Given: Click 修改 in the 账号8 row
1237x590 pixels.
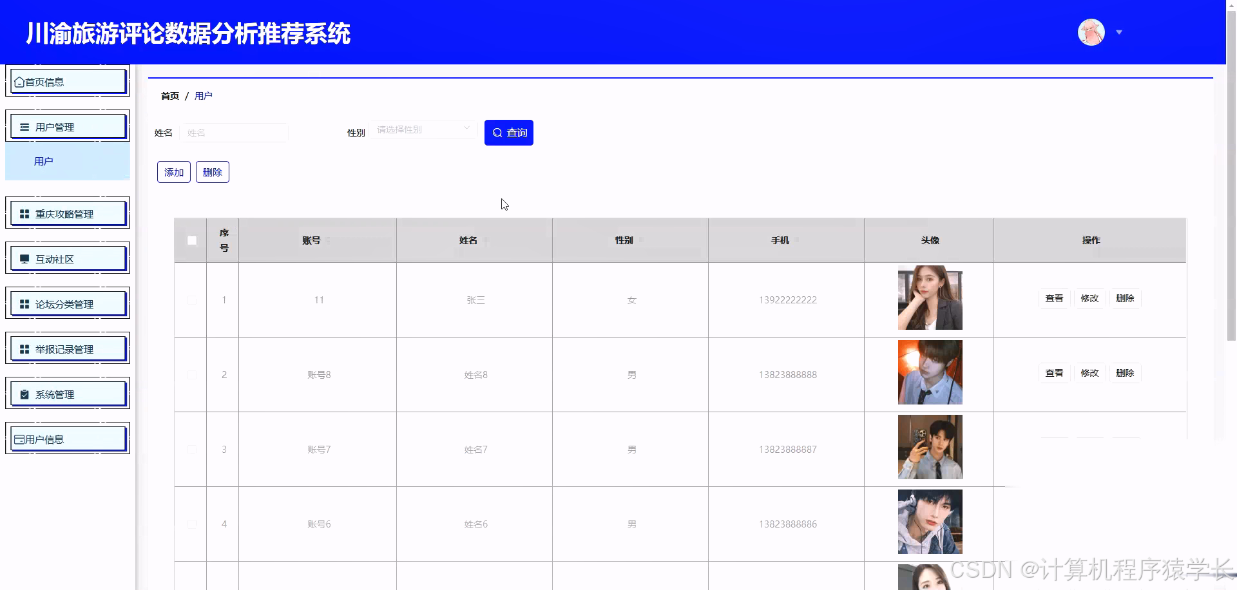Looking at the screenshot, I should click(x=1089, y=373).
